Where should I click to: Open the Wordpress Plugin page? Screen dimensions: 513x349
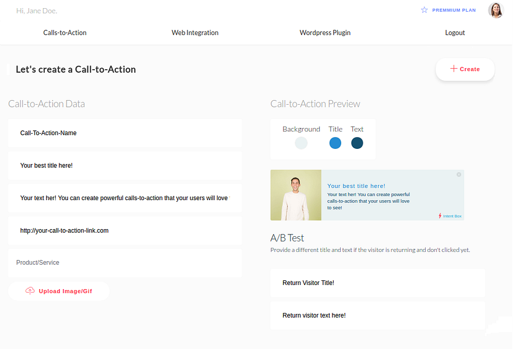325,33
